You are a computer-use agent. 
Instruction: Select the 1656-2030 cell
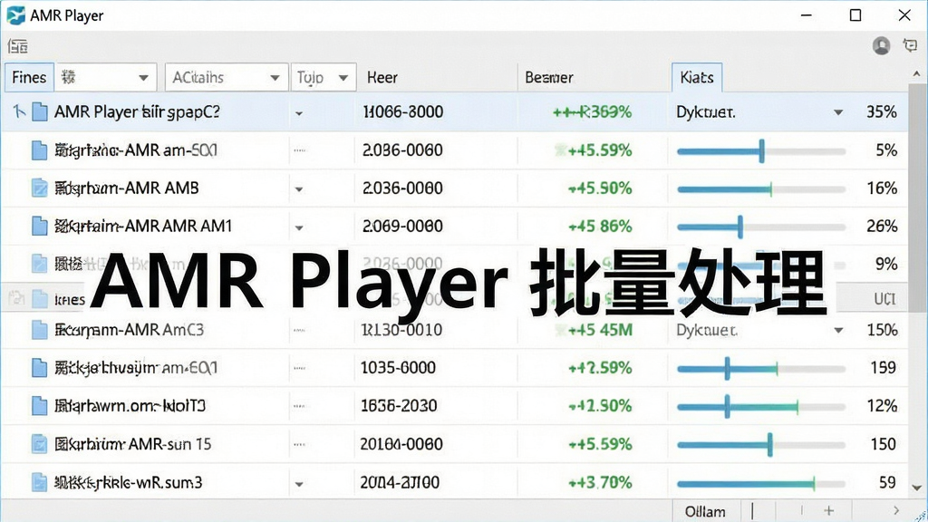point(399,406)
